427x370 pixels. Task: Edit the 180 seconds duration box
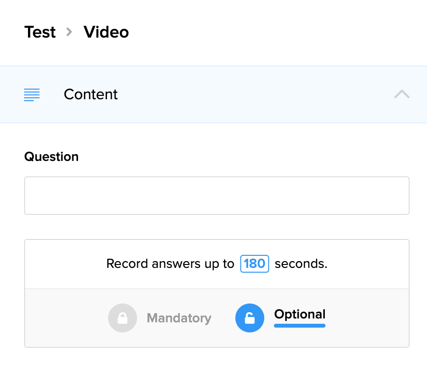(x=254, y=264)
